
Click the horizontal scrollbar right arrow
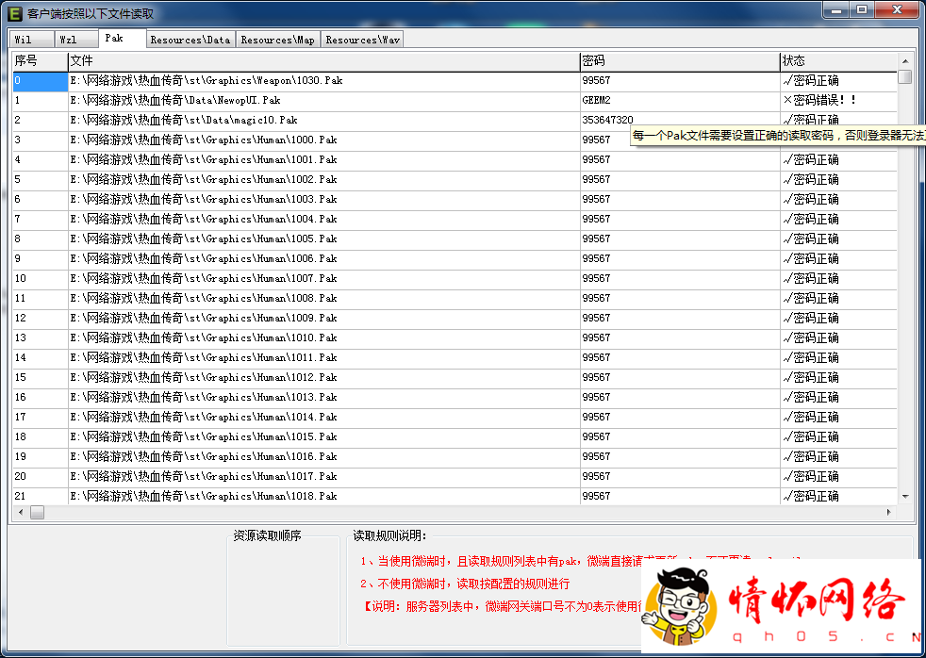pos(889,512)
